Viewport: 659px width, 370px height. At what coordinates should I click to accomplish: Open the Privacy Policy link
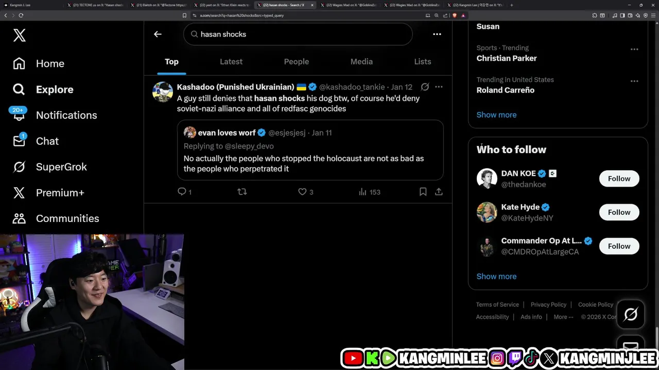pos(548,304)
